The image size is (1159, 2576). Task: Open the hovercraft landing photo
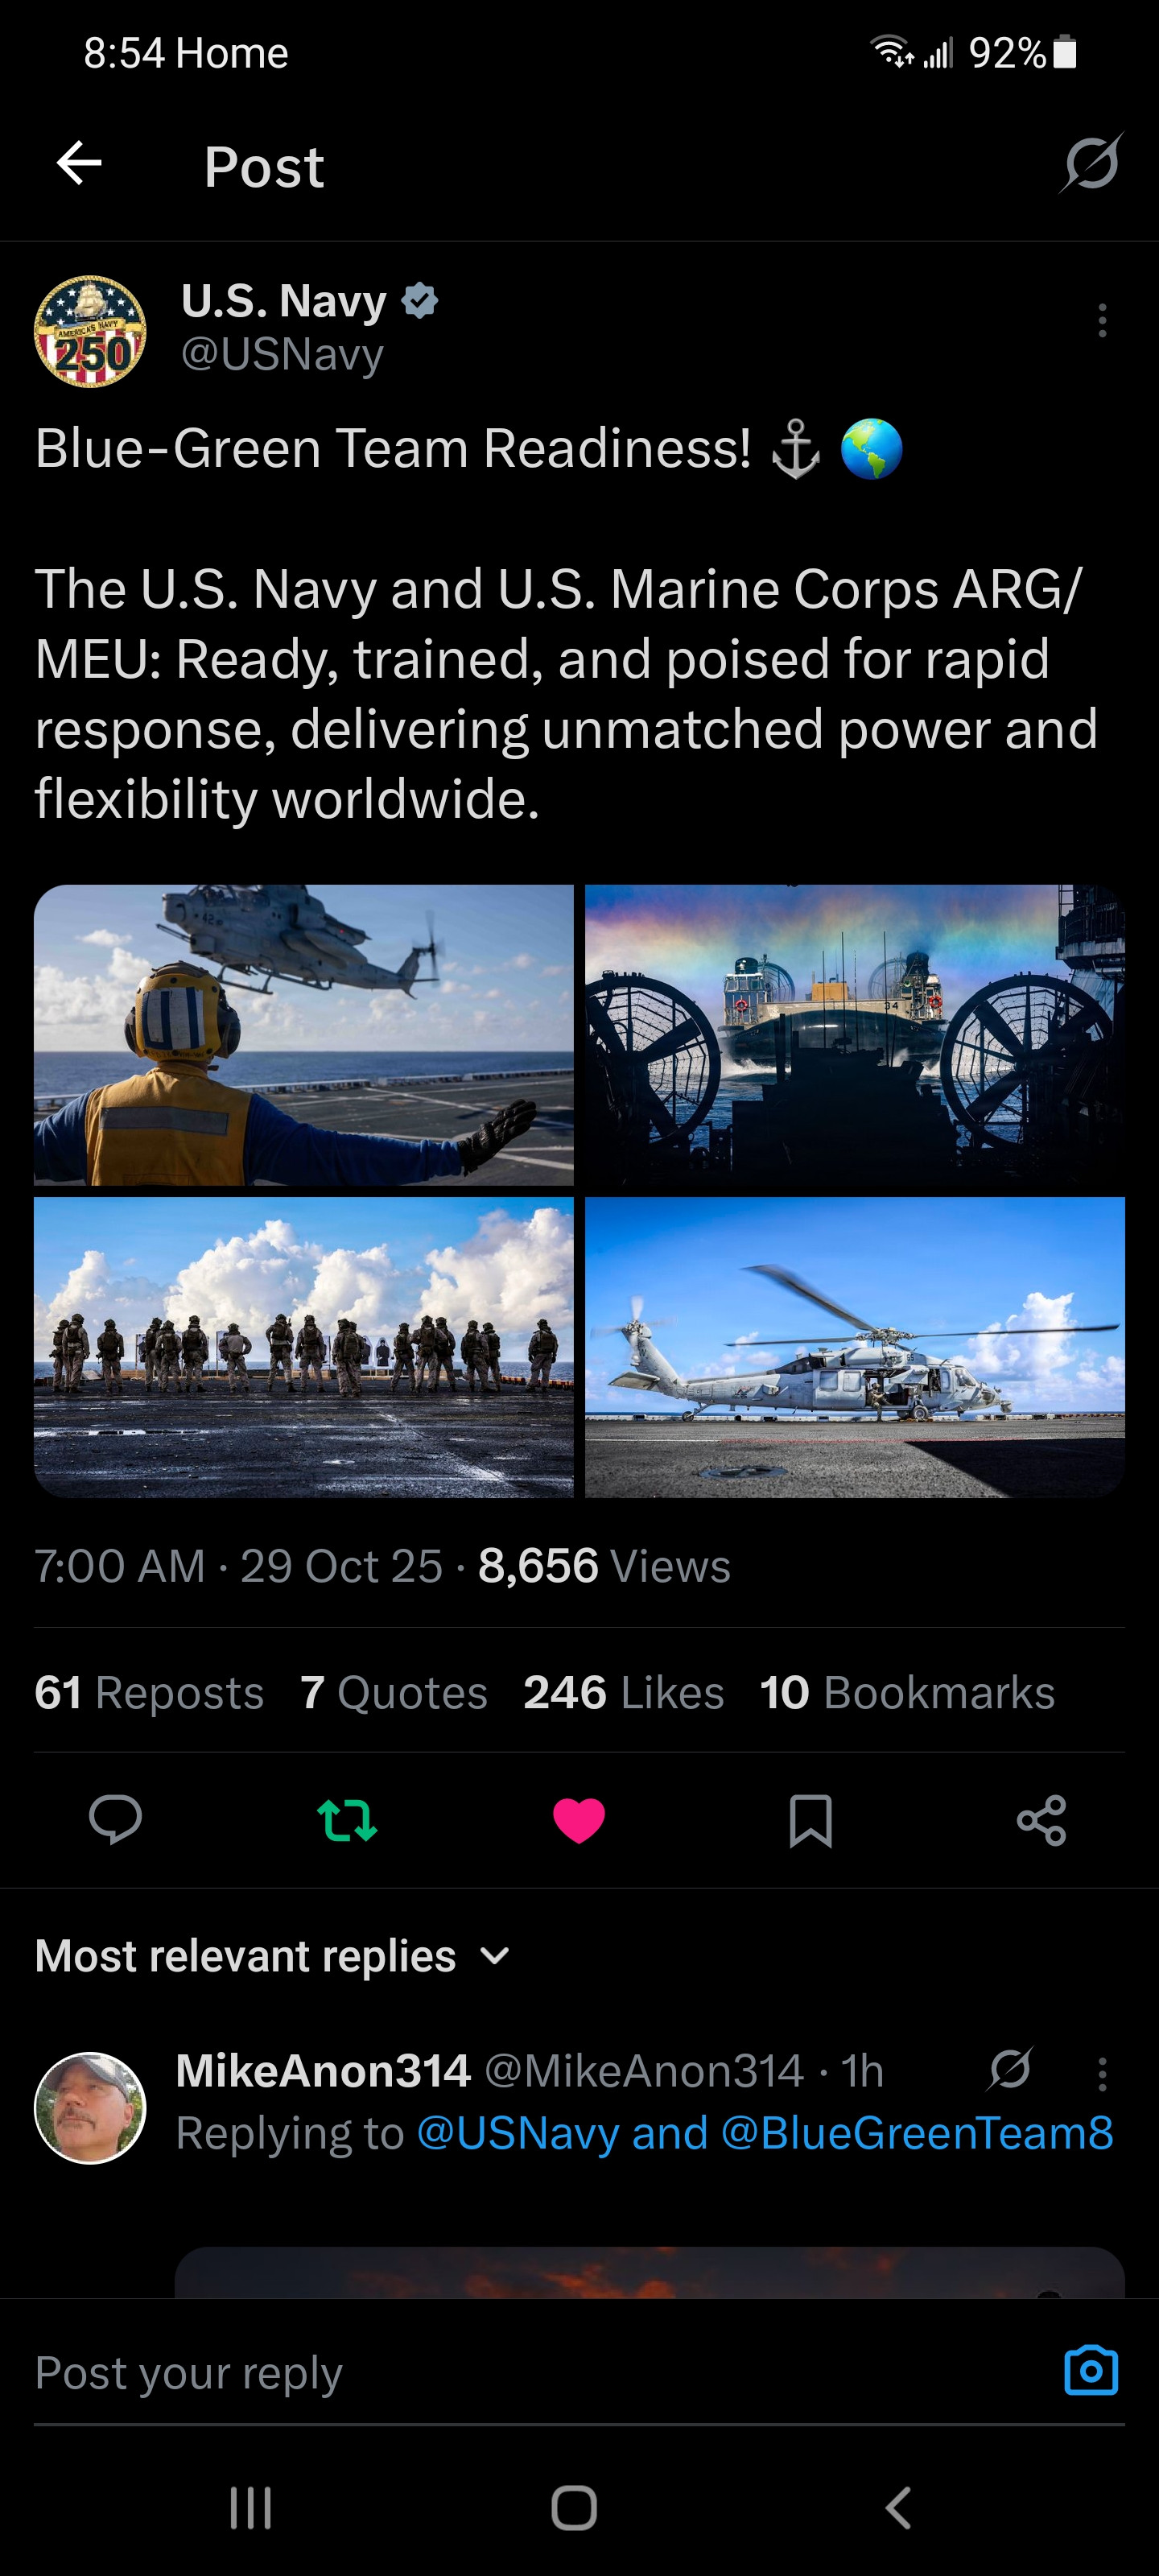[855, 1035]
